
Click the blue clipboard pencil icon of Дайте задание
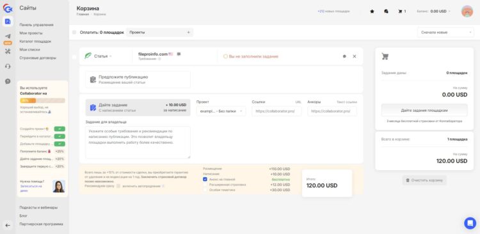tap(93, 107)
